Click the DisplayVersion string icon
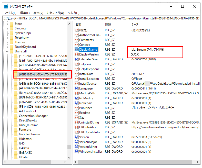Image resolution: width=202 pixels, height=168 pixels. point(77,54)
